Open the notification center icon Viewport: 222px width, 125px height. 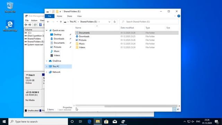(x=216, y=122)
